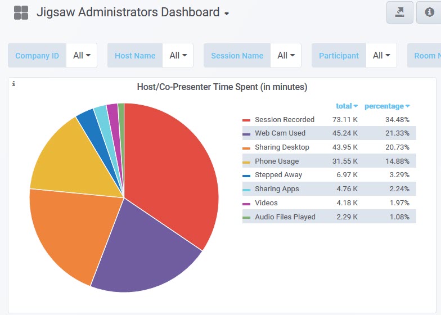Click the Videos legend label
441x315 pixels.
pos(266,203)
